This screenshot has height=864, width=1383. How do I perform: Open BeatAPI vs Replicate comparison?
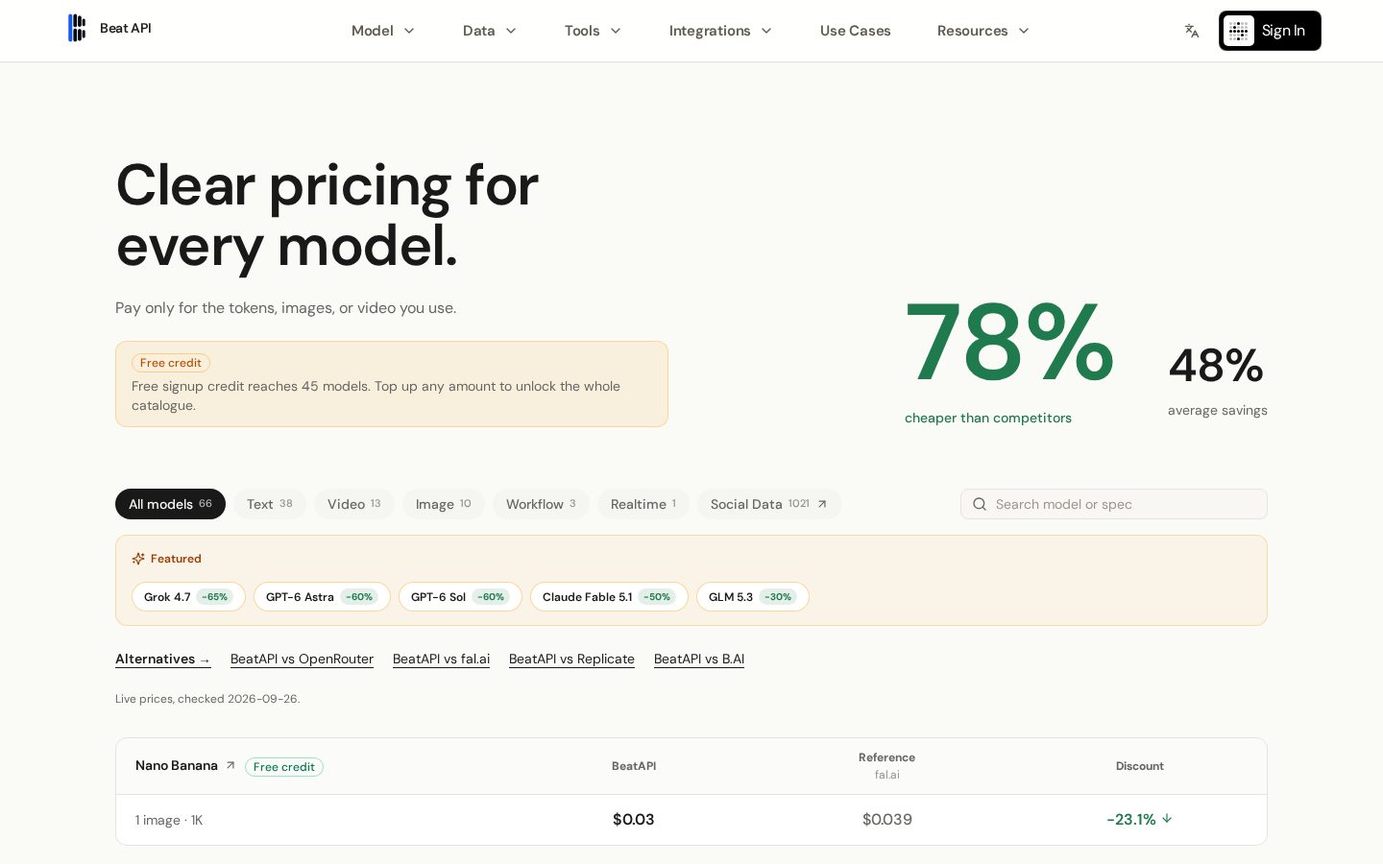click(x=571, y=659)
